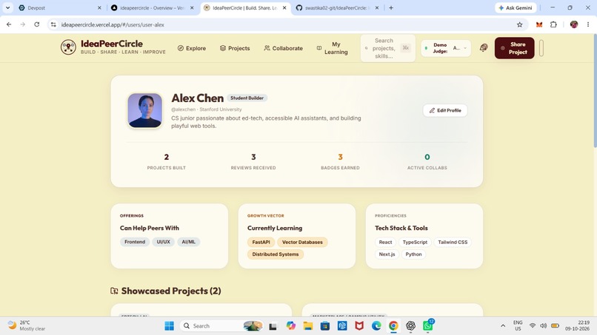Screen dimensions: 597x335
Task: Reload the current page
Action: [36, 24]
